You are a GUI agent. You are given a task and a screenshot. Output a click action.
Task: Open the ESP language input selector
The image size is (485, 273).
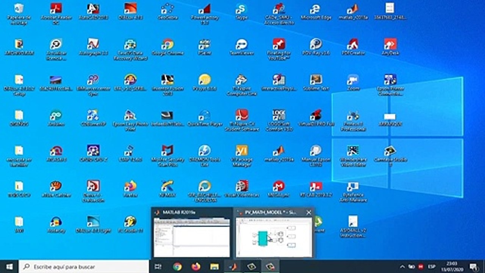pos(431,267)
